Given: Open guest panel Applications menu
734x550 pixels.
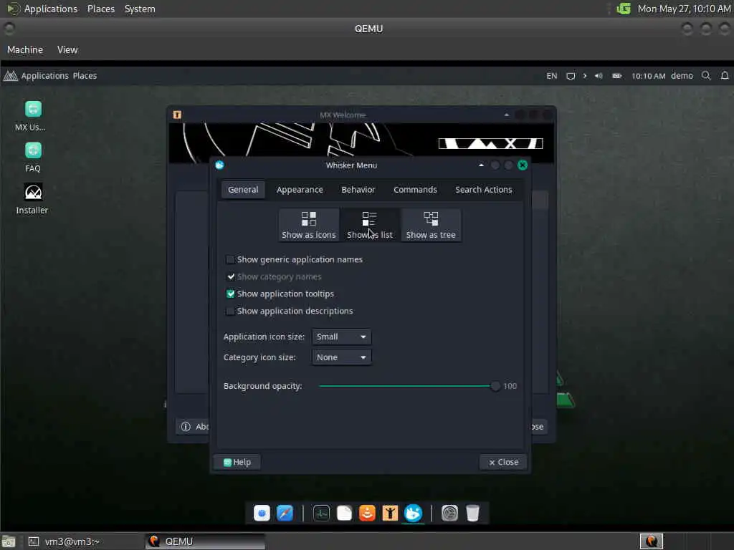Looking at the screenshot, I should tap(45, 76).
